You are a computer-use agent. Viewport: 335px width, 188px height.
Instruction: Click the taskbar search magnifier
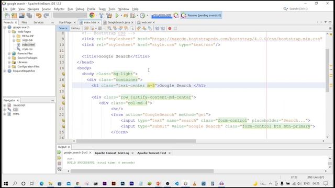(15, 183)
